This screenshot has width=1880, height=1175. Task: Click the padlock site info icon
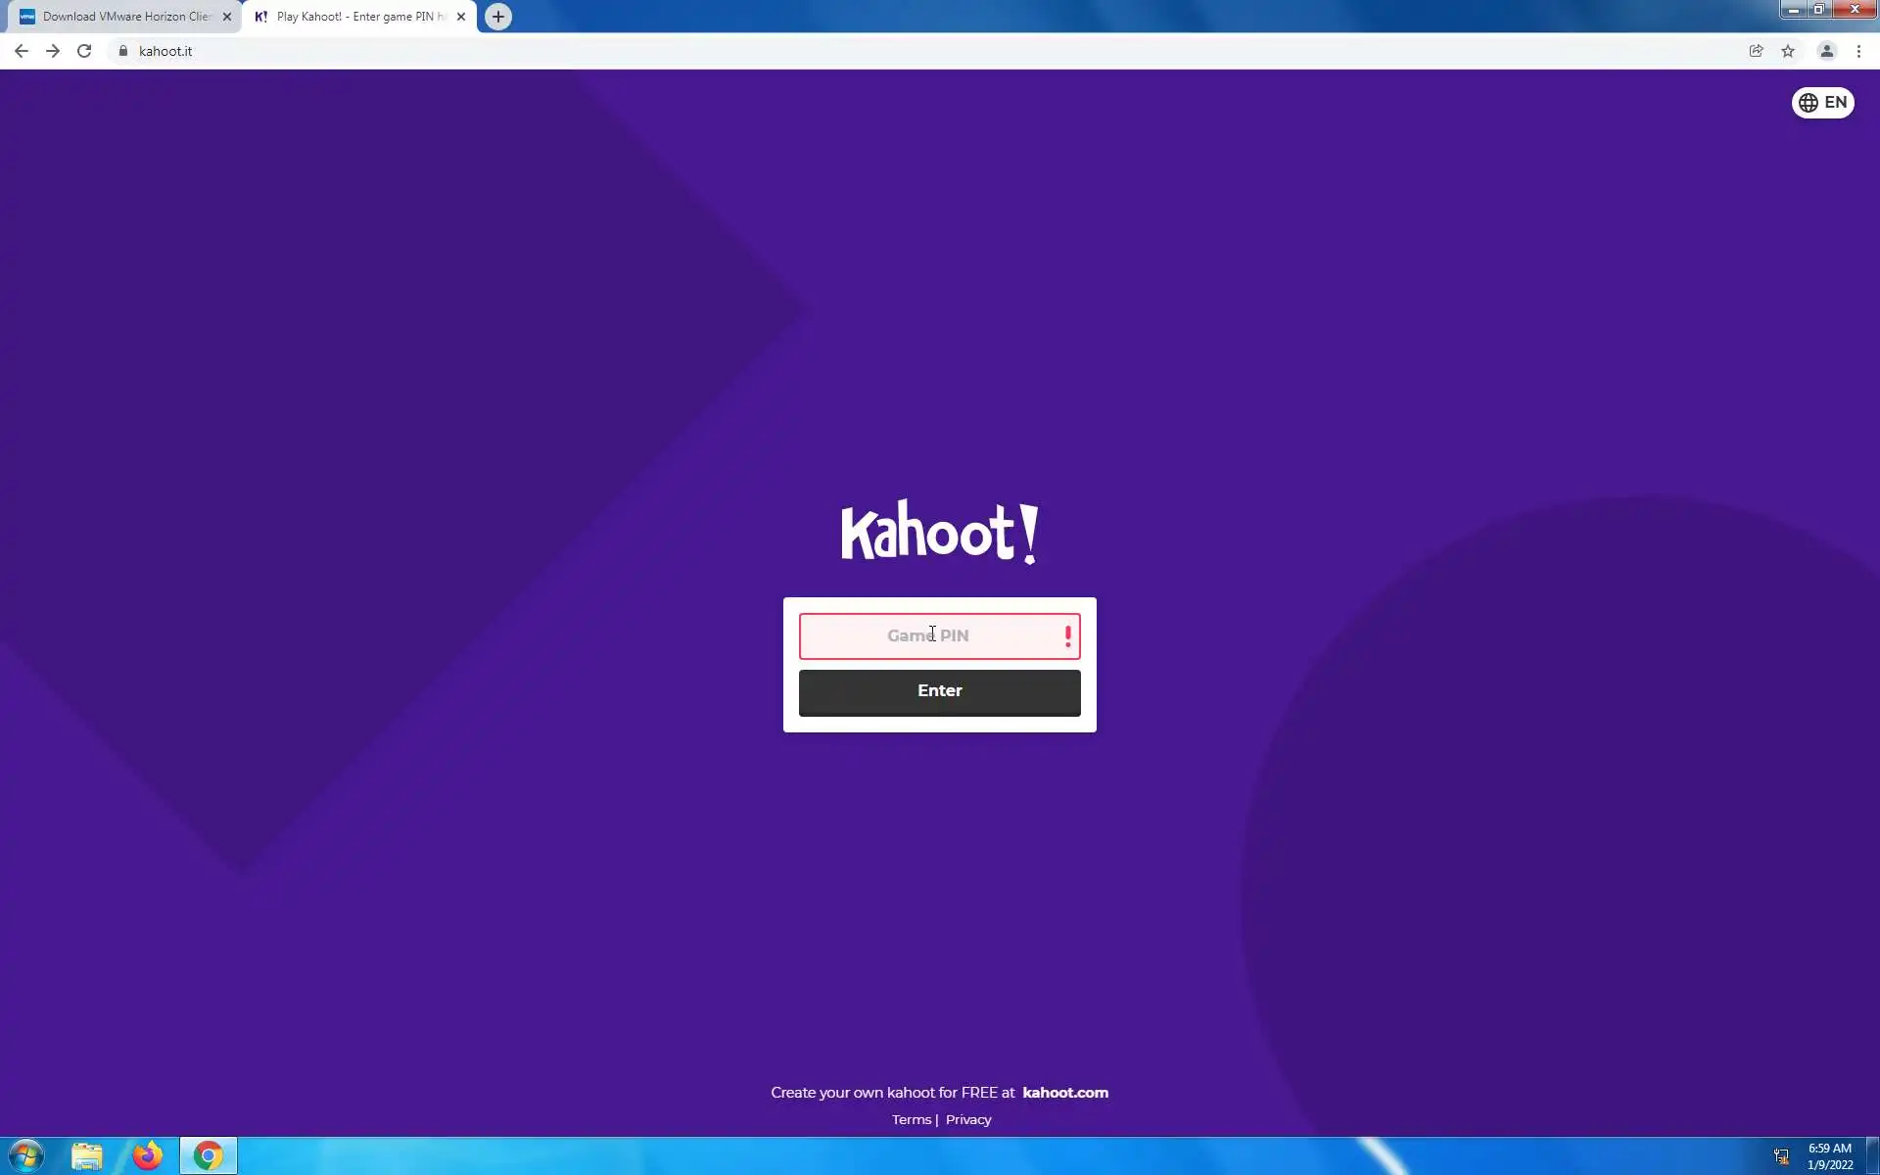click(x=123, y=51)
